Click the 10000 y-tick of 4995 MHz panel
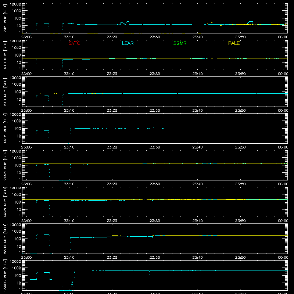The height and width of the screenshot is (294, 294). pyautogui.click(x=15, y=188)
